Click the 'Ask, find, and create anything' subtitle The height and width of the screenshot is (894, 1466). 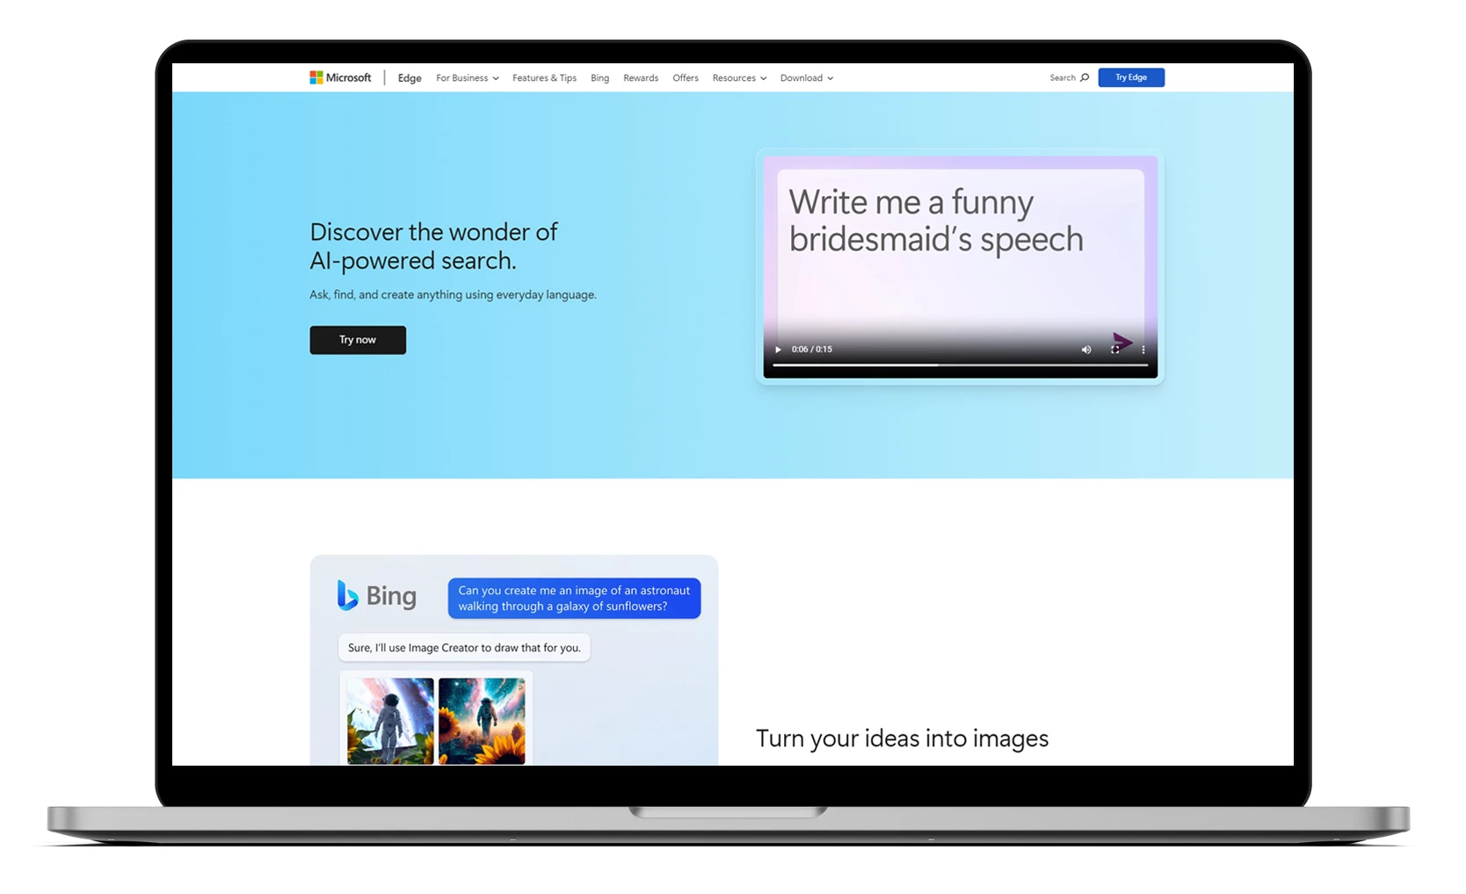click(453, 294)
